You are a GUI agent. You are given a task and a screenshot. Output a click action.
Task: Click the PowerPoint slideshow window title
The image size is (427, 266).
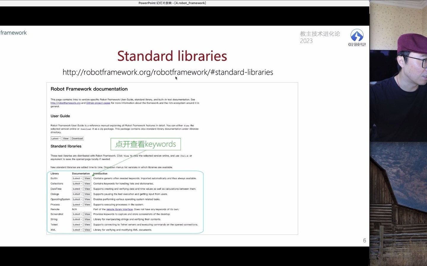172,3
